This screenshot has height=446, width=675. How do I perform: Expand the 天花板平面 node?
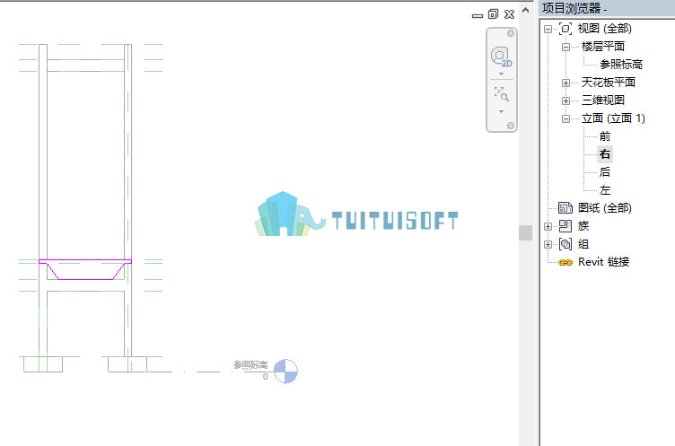pyautogui.click(x=565, y=83)
